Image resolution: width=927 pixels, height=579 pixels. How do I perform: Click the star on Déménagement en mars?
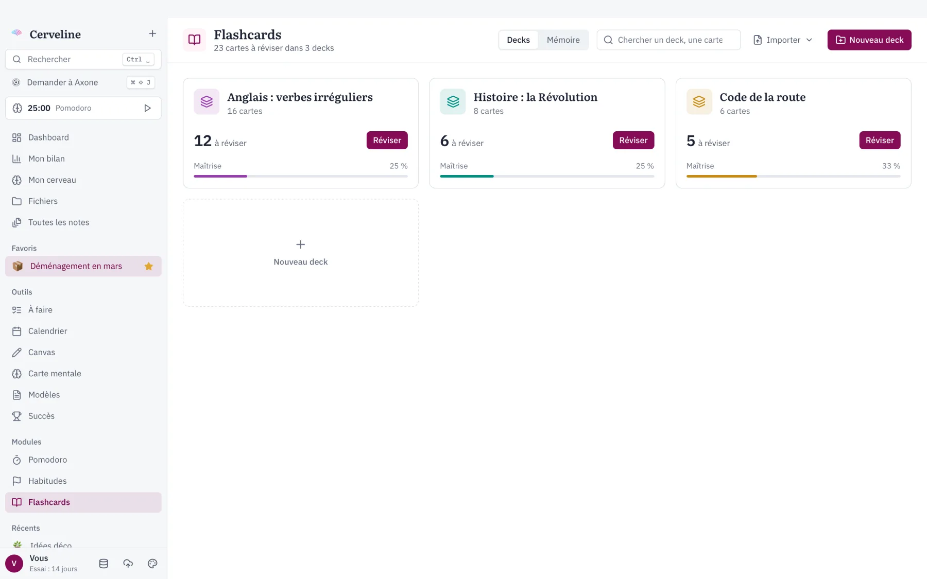pos(149,266)
